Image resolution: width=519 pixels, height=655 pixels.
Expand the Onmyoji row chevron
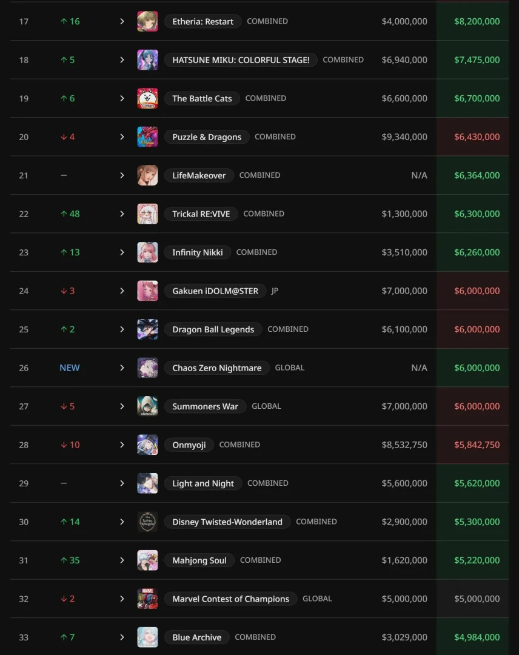[122, 445]
